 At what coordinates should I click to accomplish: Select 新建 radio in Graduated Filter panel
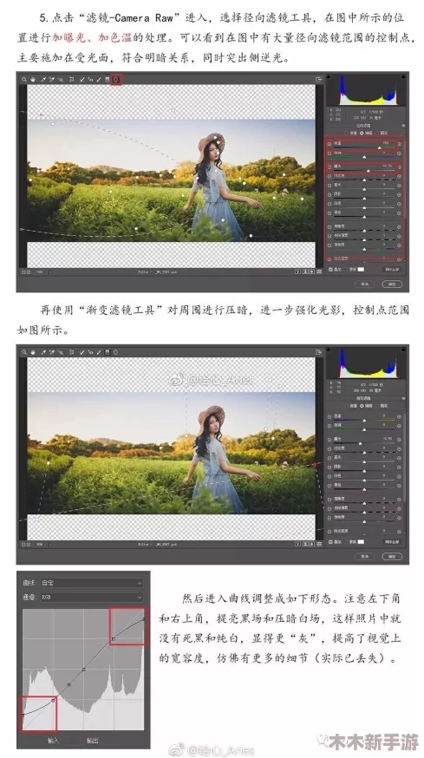coord(347,406)
